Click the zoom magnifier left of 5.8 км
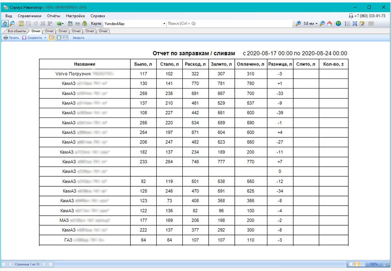 [298, 23]
